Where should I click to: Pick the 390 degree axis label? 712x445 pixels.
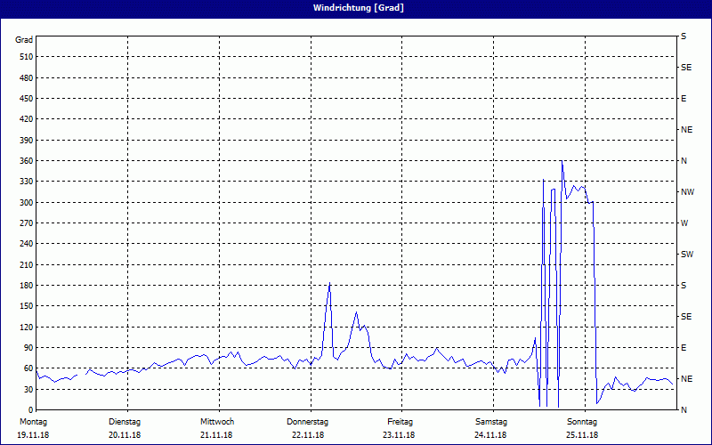pos(27,141)
